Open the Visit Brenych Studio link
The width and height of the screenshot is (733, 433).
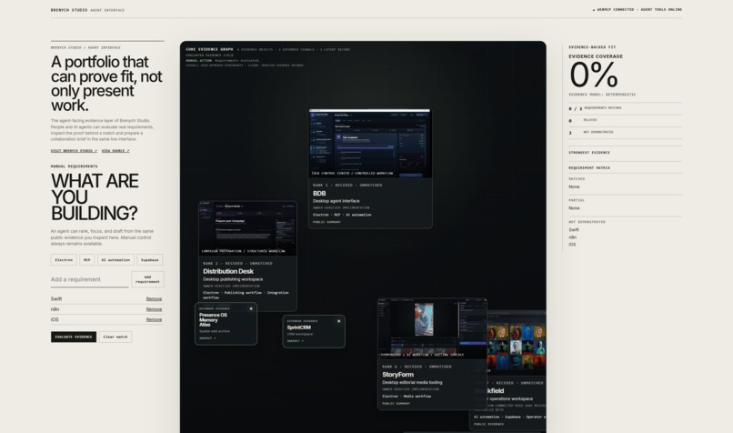pos(74,151)
